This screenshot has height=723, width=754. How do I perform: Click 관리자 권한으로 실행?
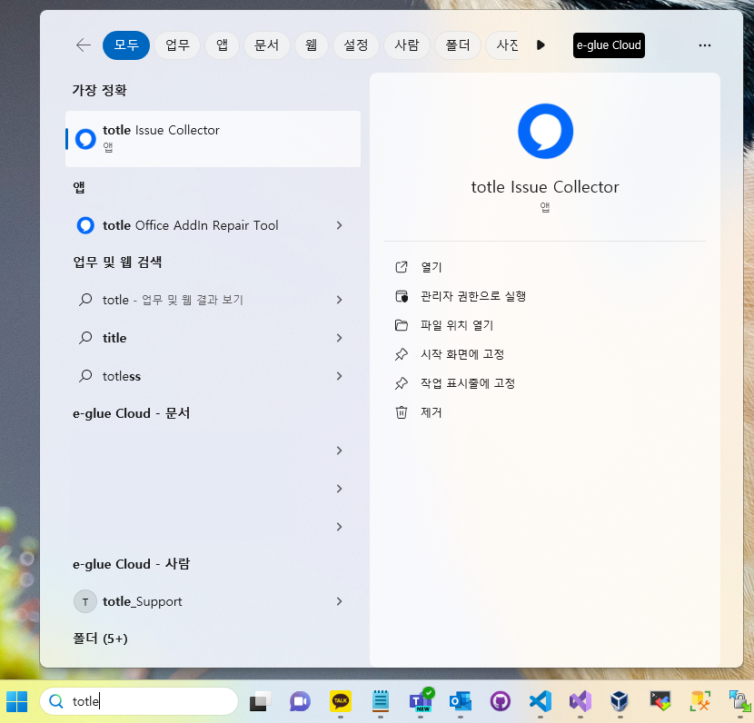(473, 296)
